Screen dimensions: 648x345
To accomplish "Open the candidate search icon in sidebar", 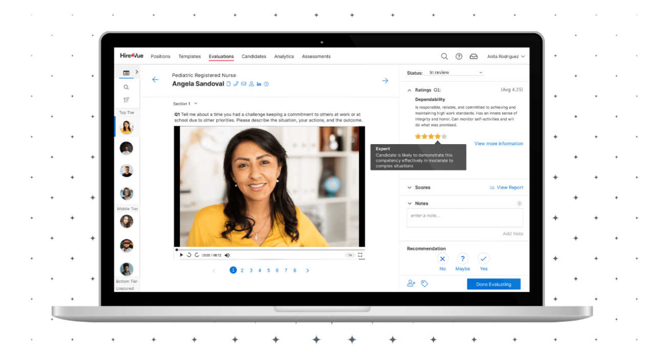I will coord(127,87).
